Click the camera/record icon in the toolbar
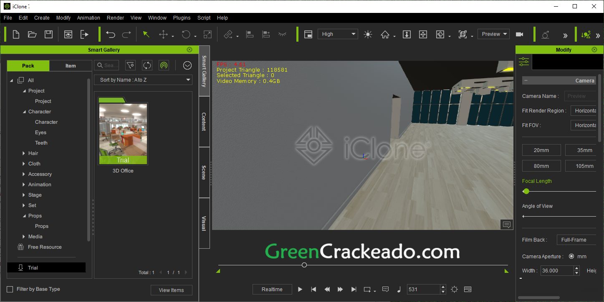The height and width of the screenshot is (302, 604). pos(519,34)
